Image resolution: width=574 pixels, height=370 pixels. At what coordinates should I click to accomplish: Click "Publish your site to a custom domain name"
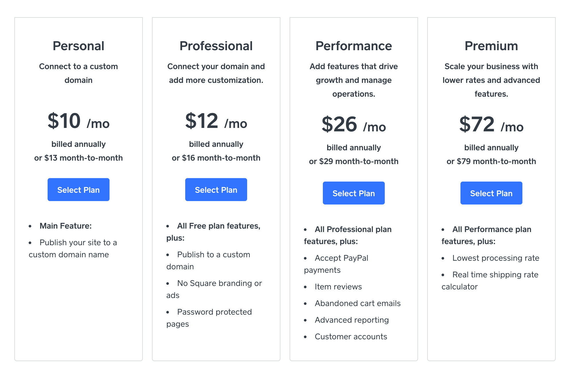point(78,243)
